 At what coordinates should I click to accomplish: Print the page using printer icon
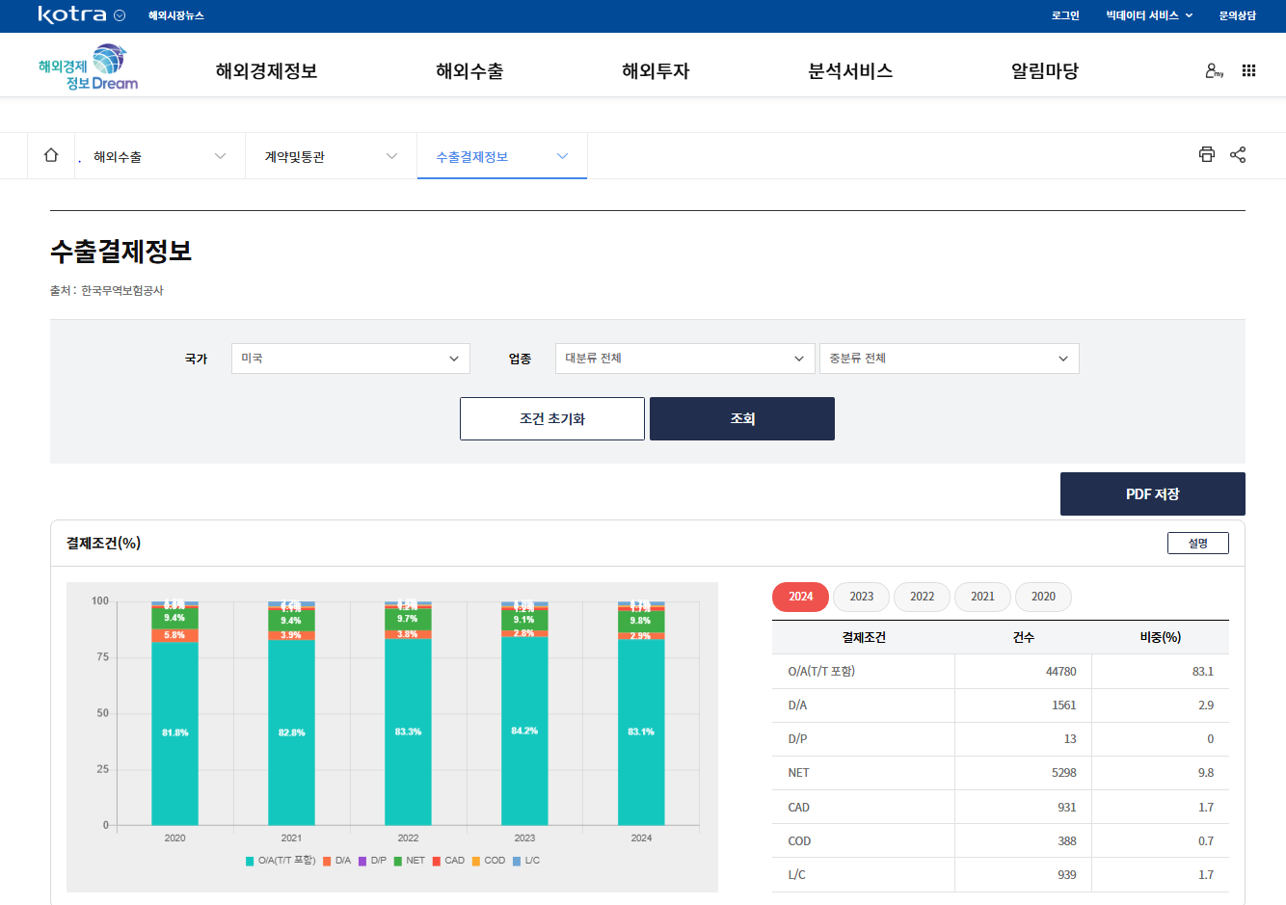point(1206,154)
